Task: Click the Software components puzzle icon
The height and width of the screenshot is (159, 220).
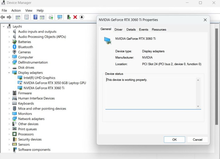Action: point(15,149)
